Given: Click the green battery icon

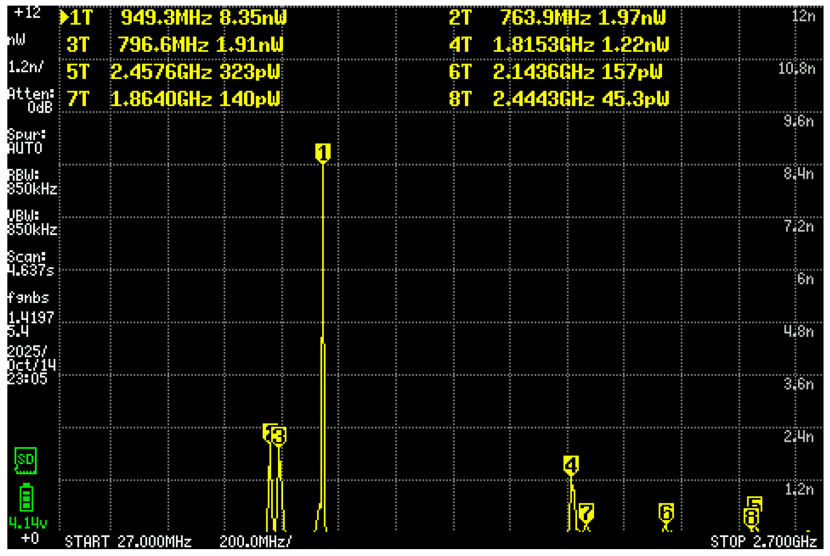Looking at the screenshot, I should [x=26, y=497].
